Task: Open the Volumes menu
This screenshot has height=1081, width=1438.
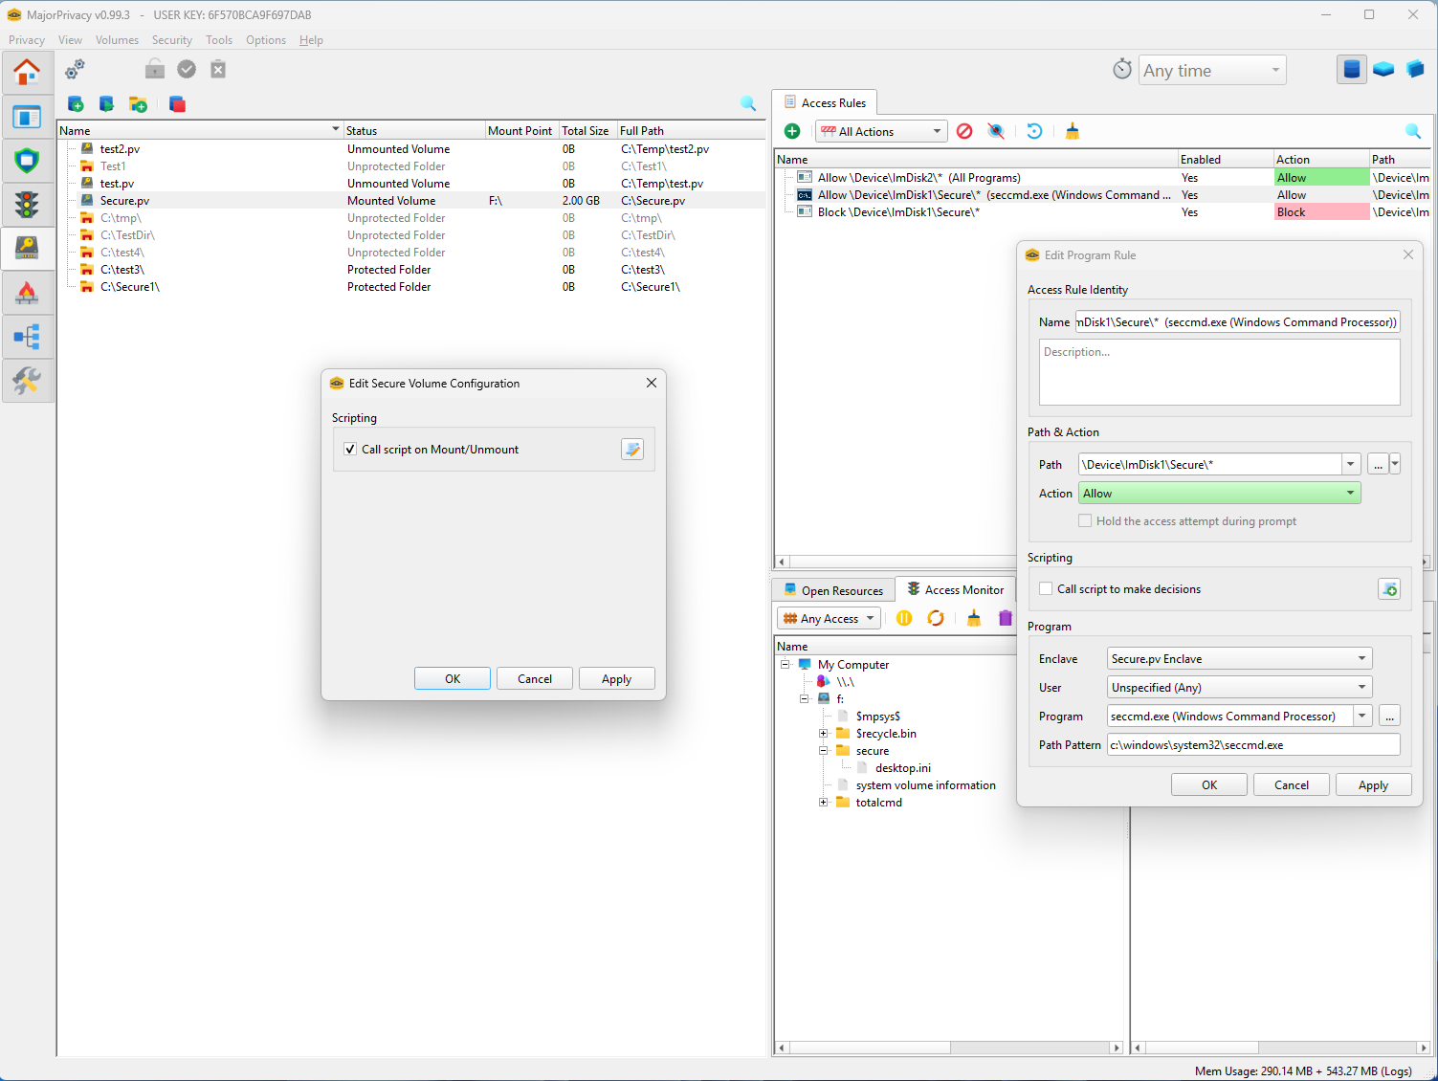Action: (x=117, y=40)
